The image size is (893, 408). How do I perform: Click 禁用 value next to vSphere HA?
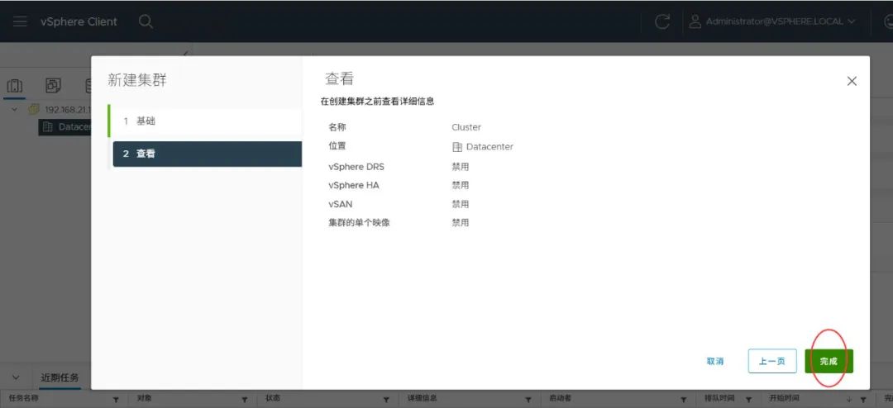point(461,186)
